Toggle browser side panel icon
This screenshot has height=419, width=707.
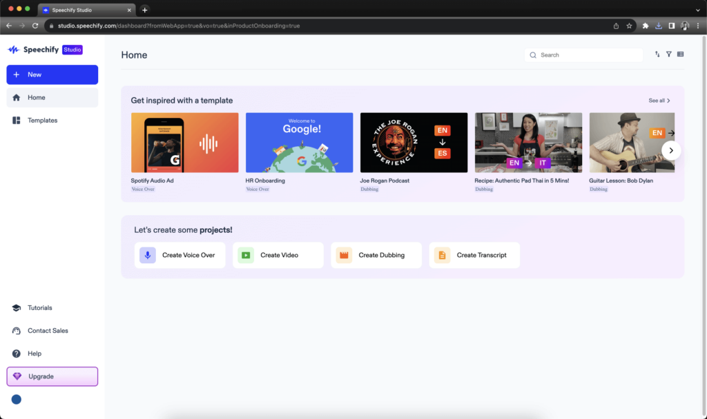click(672, 26)
